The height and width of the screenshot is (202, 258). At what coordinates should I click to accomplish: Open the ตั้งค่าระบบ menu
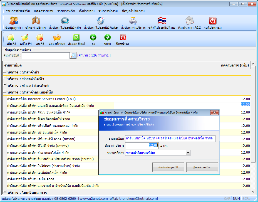87,11
